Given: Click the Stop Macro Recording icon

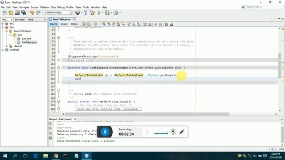Looking at the screenshot, I should tap(160, 24).
